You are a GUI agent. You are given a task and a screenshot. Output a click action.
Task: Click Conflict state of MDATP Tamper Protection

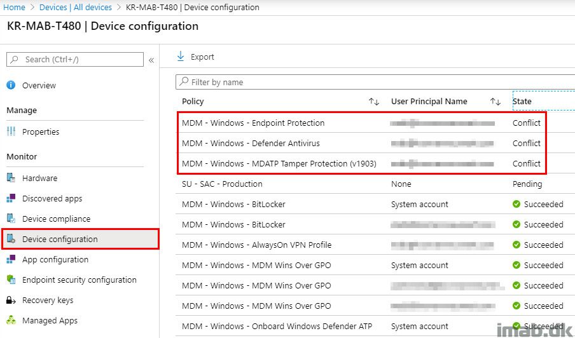point(527,164)
